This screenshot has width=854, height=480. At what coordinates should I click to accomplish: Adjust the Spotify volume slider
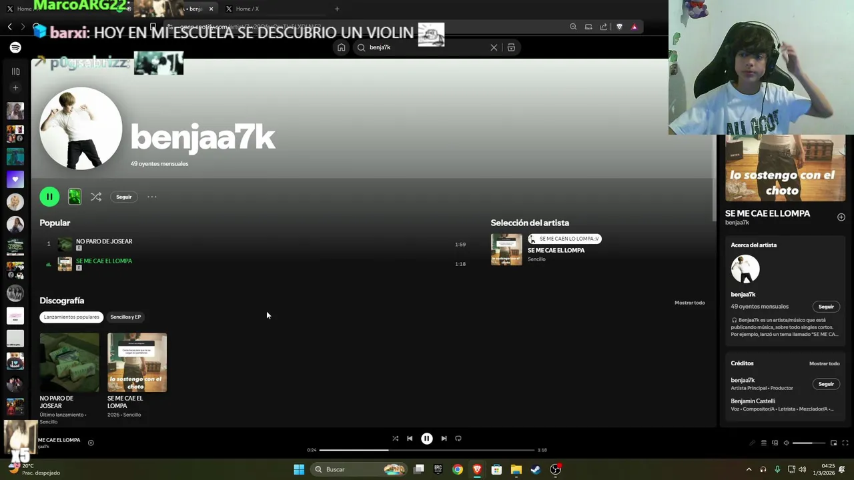tap(808, 443)
